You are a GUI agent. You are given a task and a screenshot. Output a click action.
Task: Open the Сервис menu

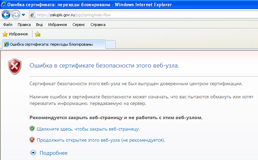79,25
